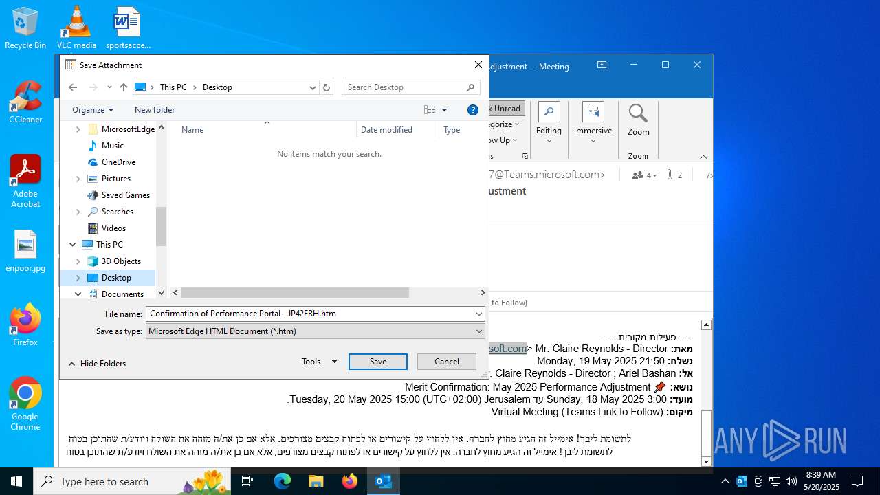This screenshot has width=880, height=495.
Task: Open the view options dropdown arrow
Action: coord(444,110)
